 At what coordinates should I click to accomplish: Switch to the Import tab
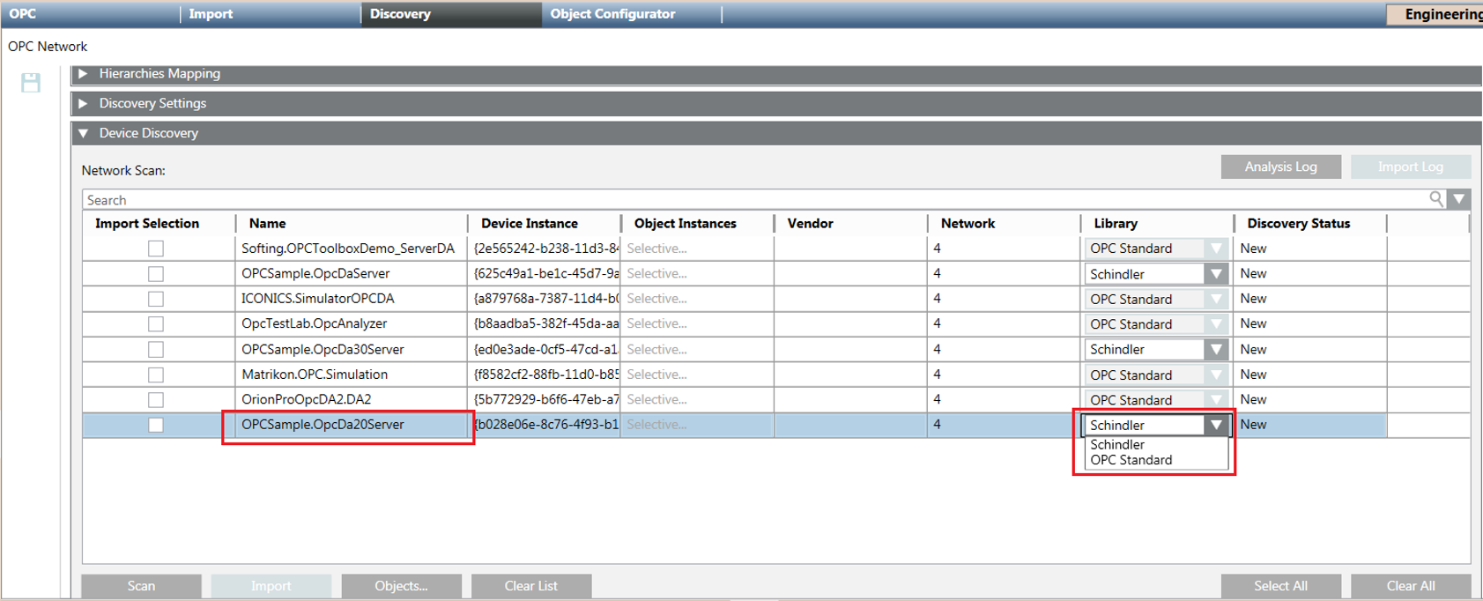click(211, 14)
